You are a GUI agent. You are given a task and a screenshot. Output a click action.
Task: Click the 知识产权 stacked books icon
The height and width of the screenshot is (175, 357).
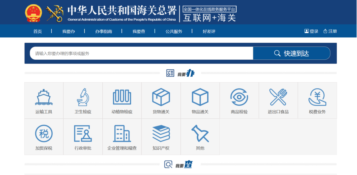pyautogui.click(x=161, y=133)
